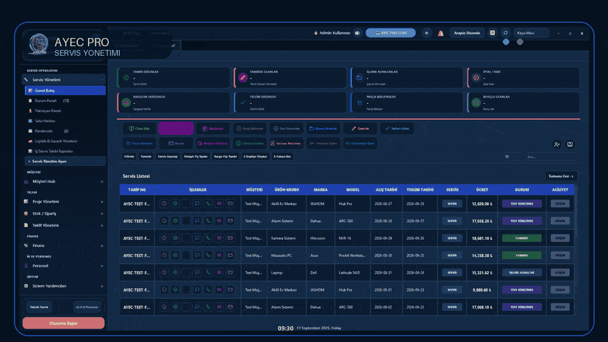Toggle the Teslim Edilen status filter
608x342 pixels.
click(397, 129)
